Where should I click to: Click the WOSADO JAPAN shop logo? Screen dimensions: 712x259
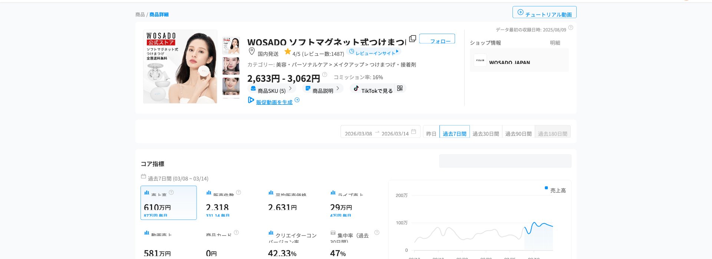480,60
